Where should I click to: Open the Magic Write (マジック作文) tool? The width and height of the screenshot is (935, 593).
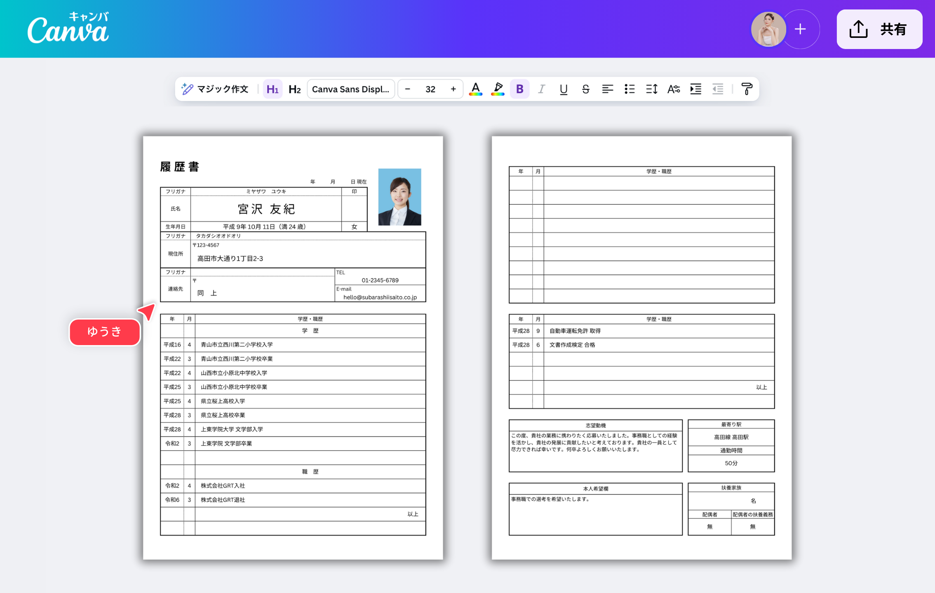pos(215,89)
